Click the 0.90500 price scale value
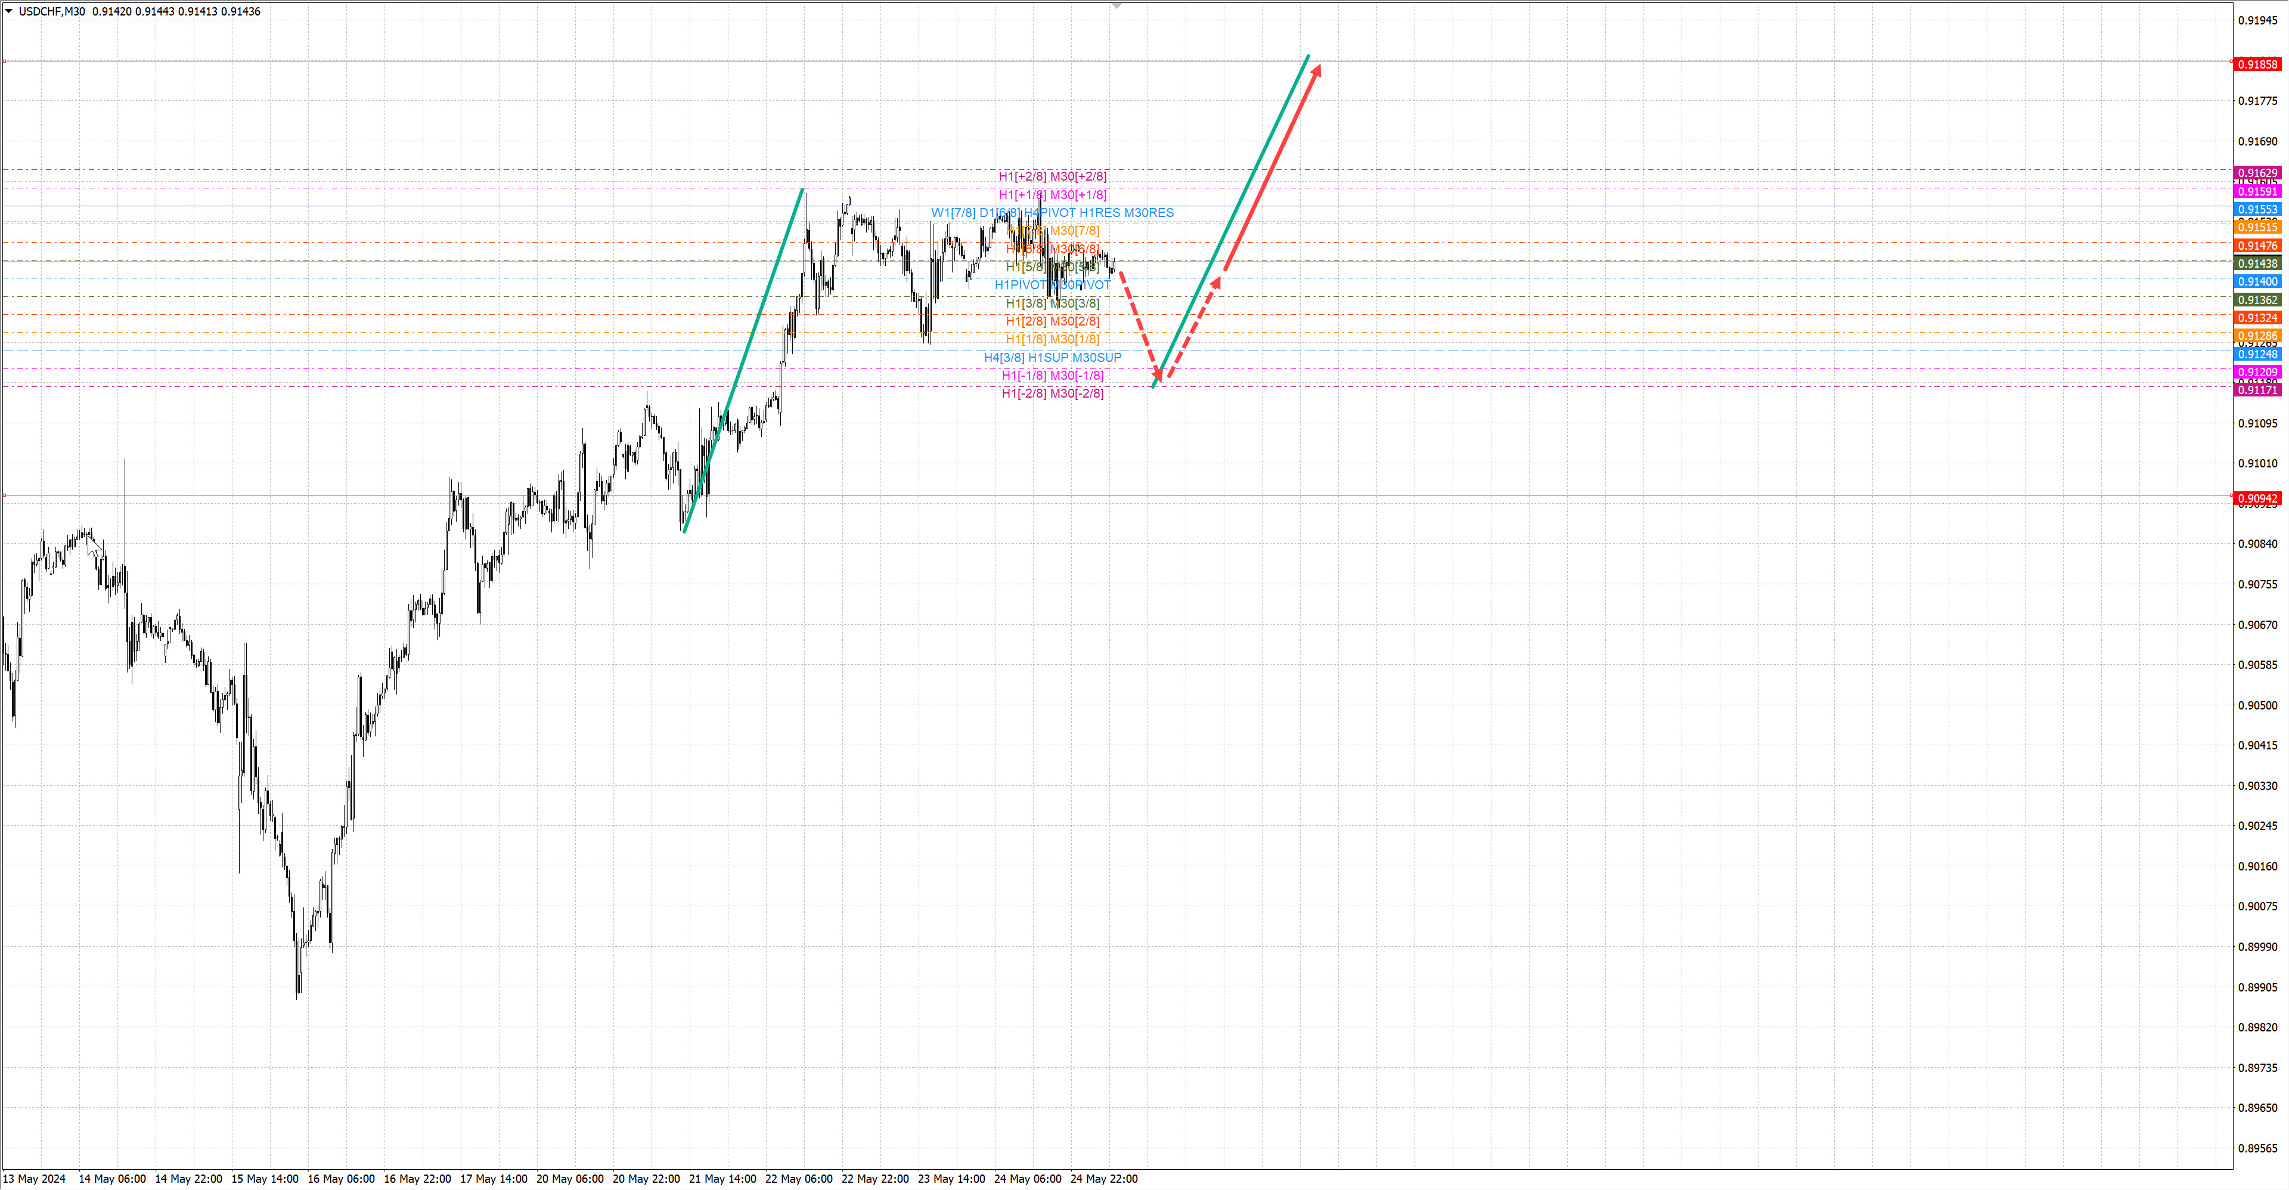The image size is (2289, 1190). (x=2257, y=706)
